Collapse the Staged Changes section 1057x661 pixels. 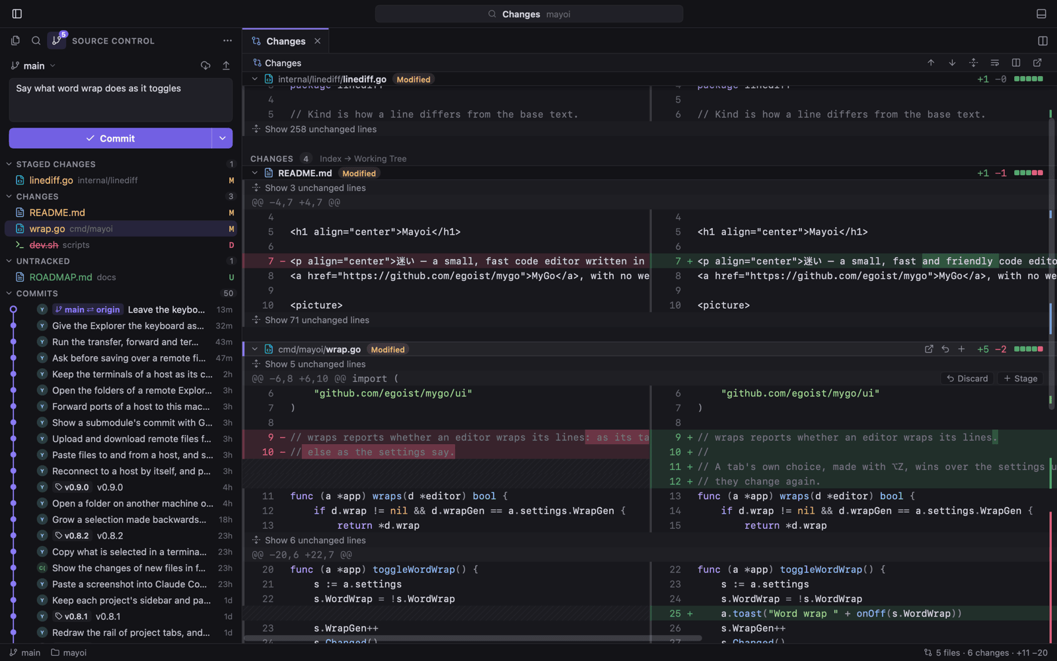(x=9, y=164)
